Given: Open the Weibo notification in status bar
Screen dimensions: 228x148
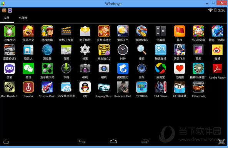Looking at the screenshot, I should [4, 10].
